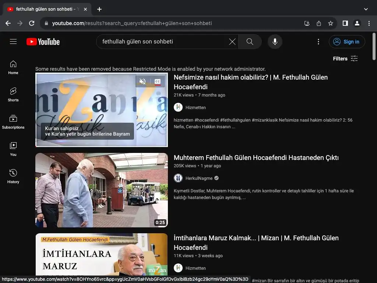Open Hizmetten channel under third video
The width and height of the screenshot is (377, 283).
coord(195,268)
